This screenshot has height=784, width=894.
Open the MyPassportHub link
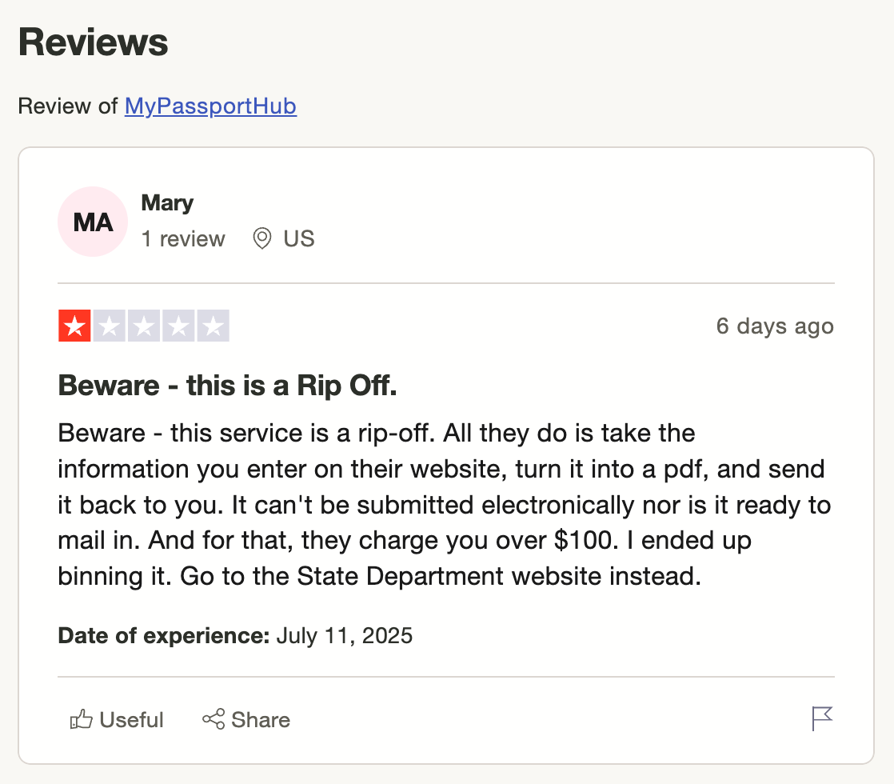click(x=210, y=106)
